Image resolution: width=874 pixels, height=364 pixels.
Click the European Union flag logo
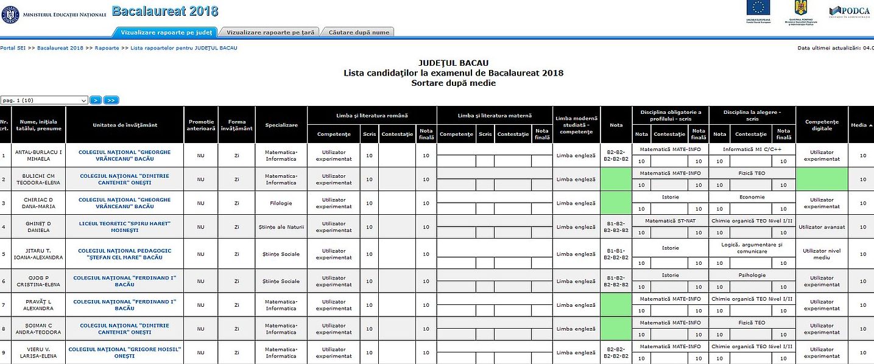758,7
